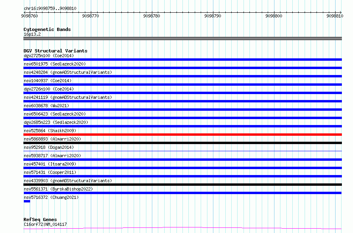This screenshot has width=353, height=233.
Task: Click the nsv5938717 (Almarri2020) label
Action: [x=52, y=156]
